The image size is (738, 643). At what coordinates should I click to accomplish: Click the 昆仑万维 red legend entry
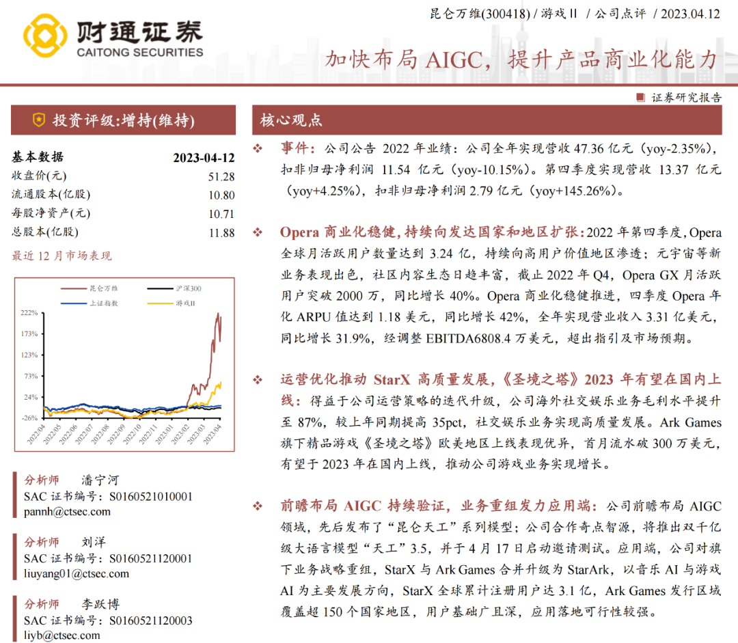(90, 288)
